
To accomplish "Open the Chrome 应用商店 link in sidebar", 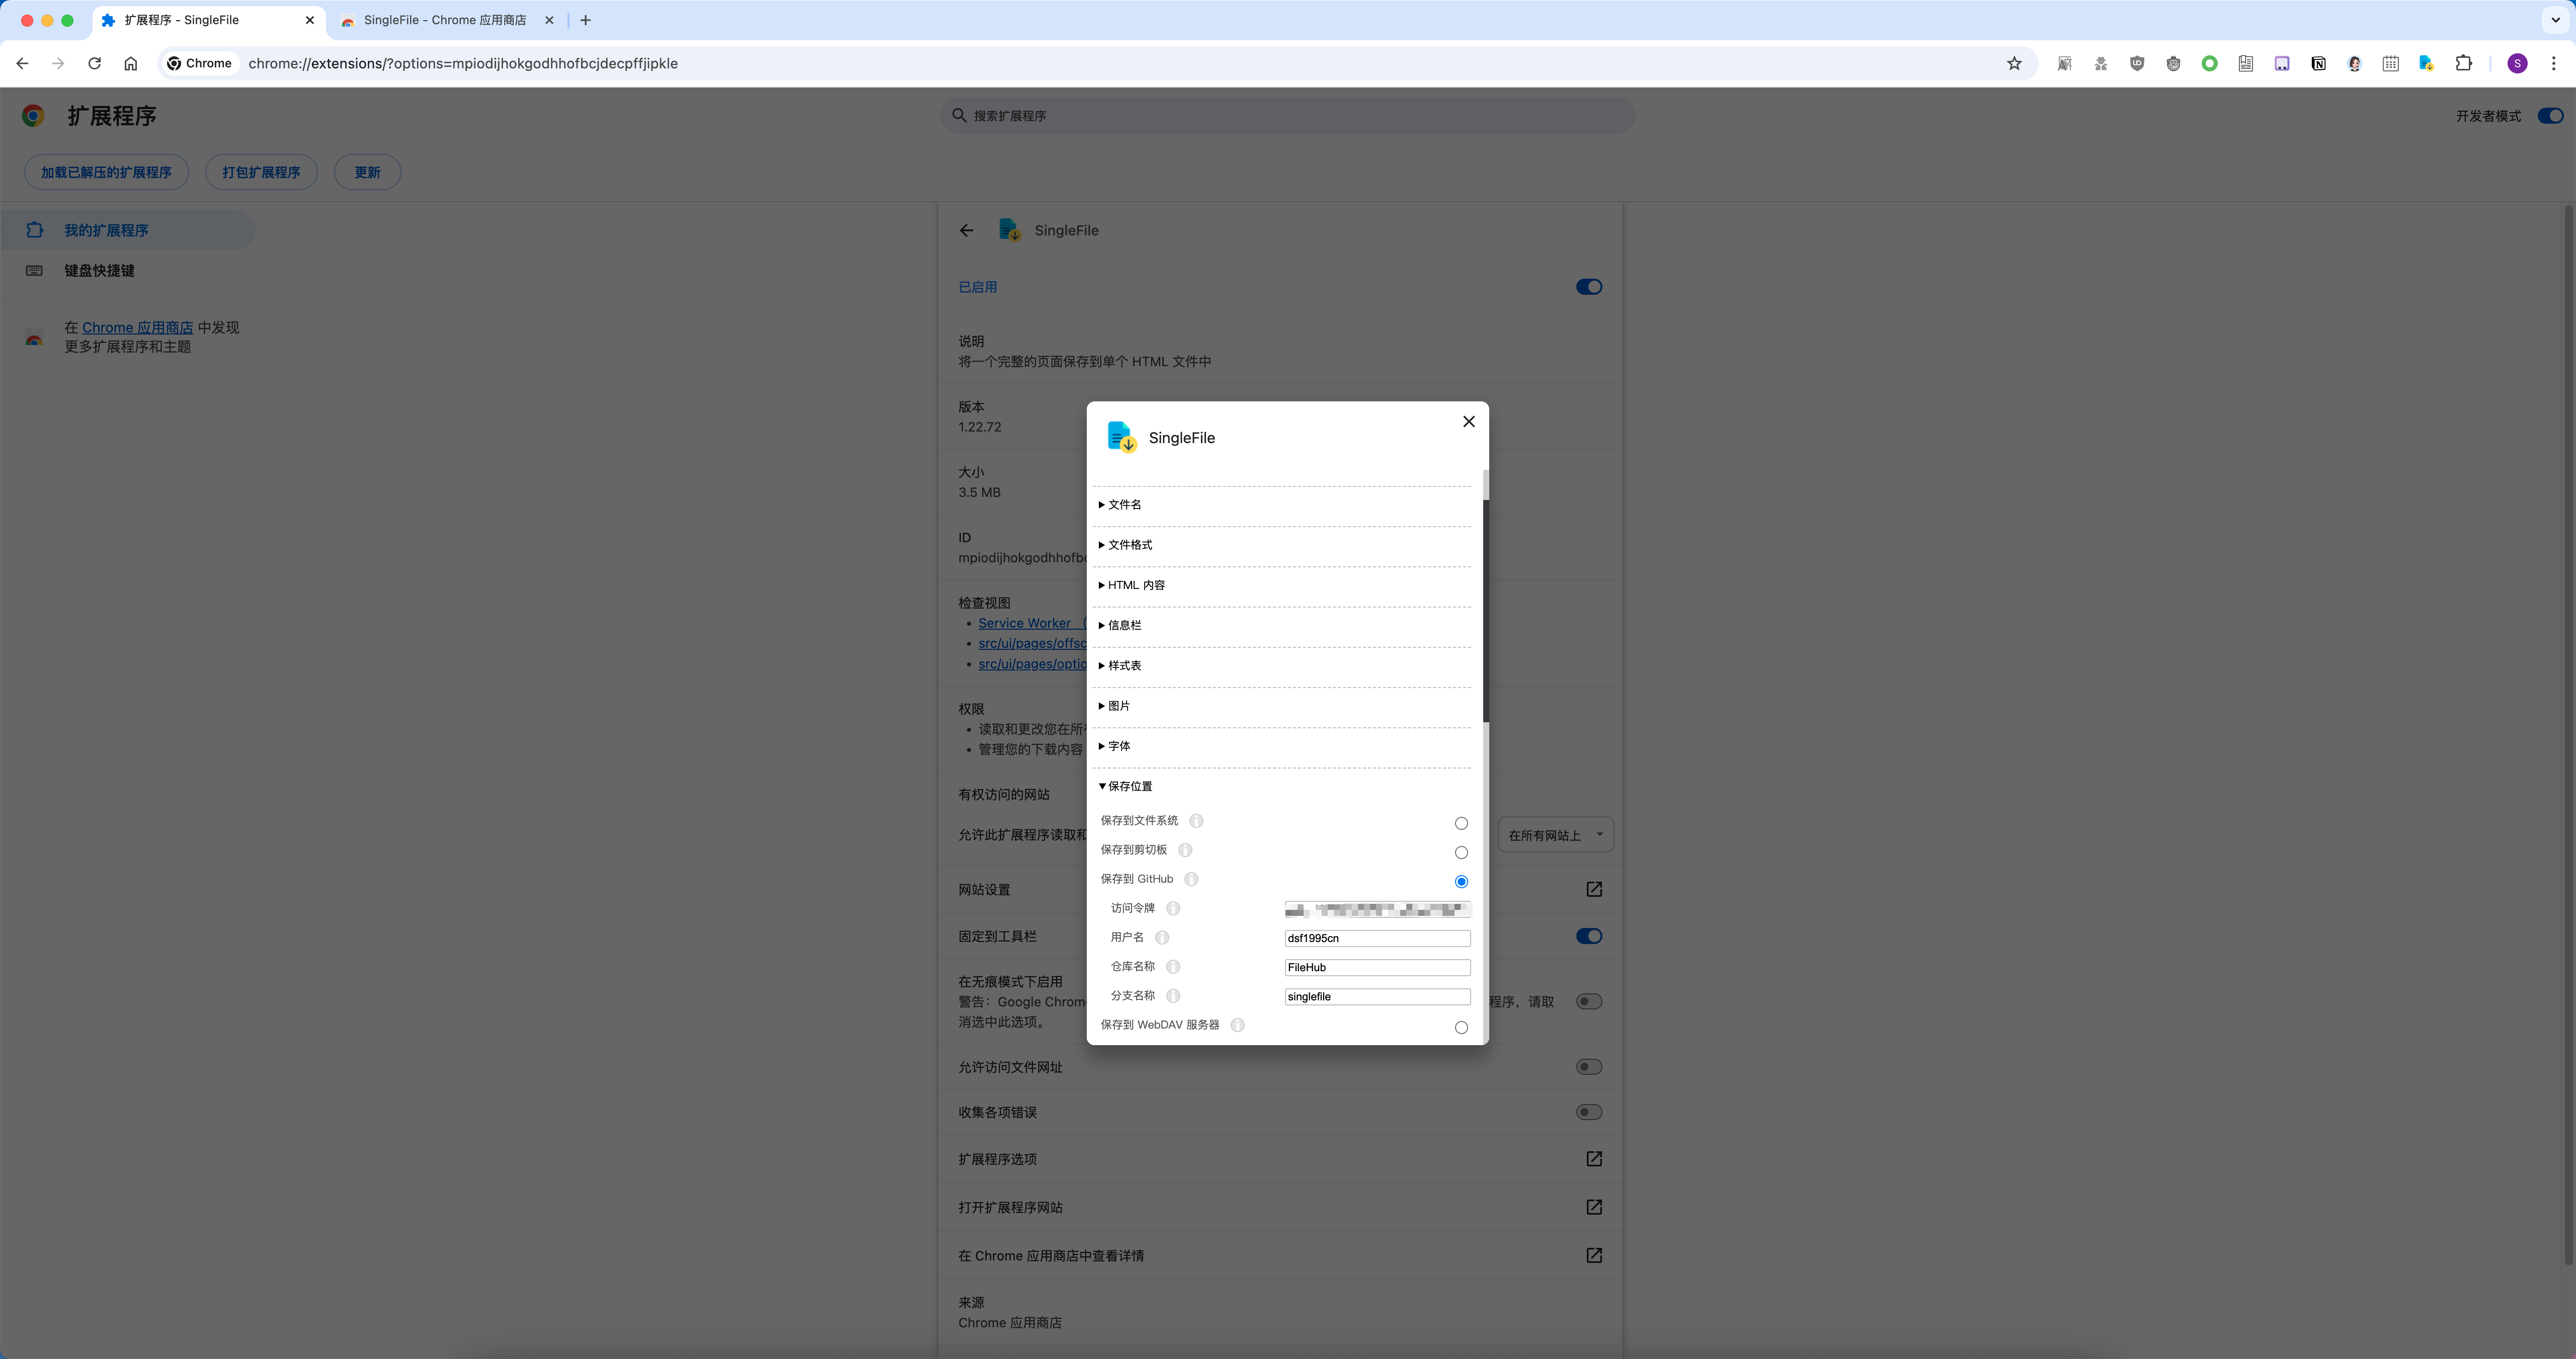I will (137, 328).
